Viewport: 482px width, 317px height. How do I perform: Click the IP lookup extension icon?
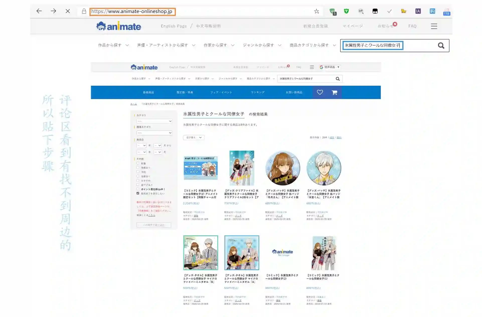click(361, 11)
